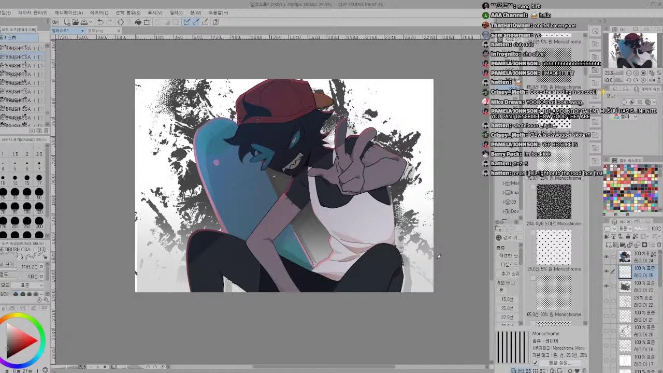Select the 25.0선 tag button
Screen dimensions: 663x373
click(508, 308)
